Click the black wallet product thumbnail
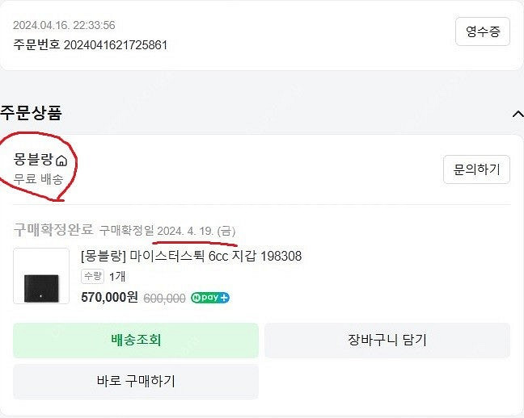Screen dimensions: 524x418 pyautogui.click(x=41, y=276)
